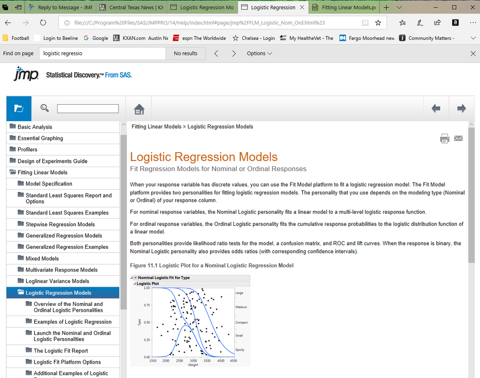Screen dimensions: 480x378
Task: Close the active Logistic Regression tab
Action: tap(302, 7)
